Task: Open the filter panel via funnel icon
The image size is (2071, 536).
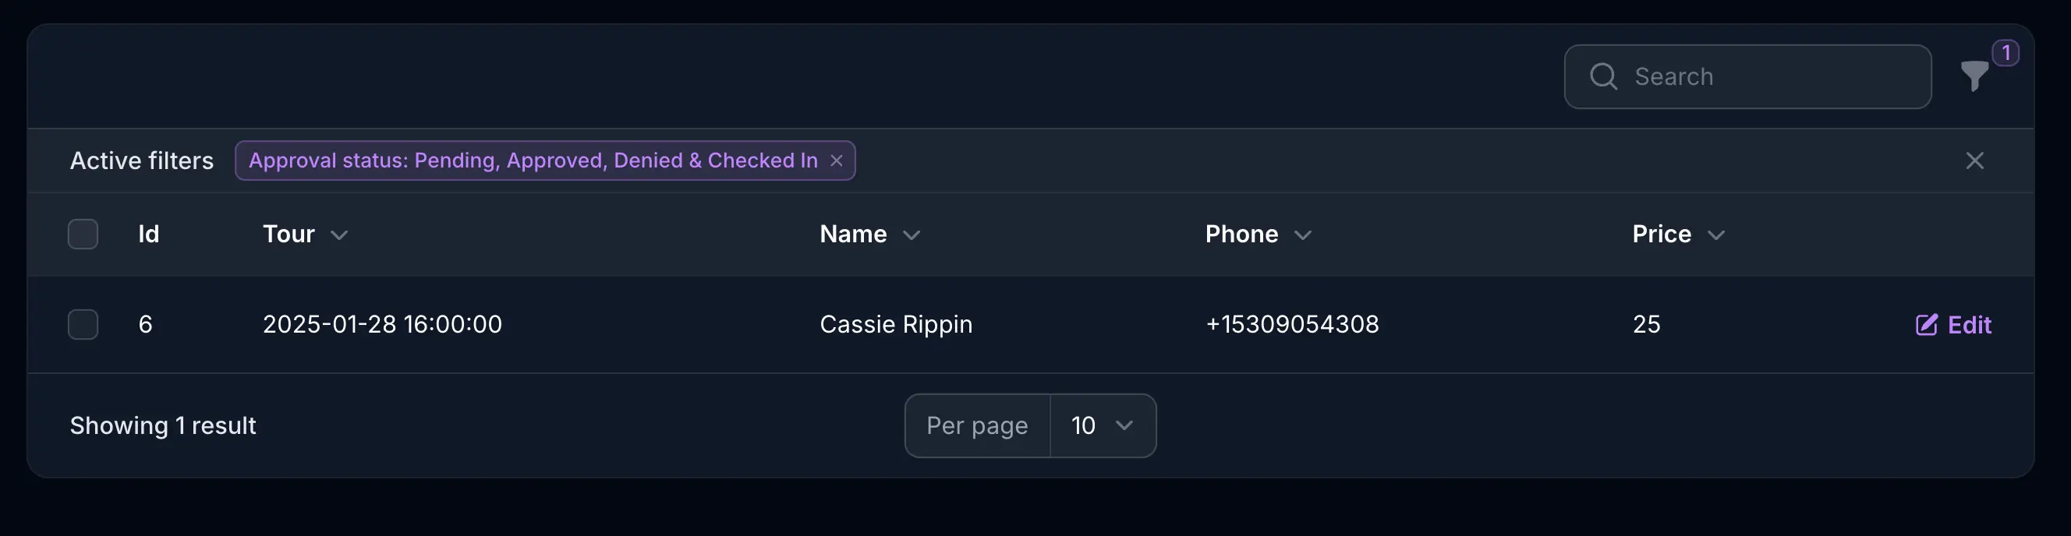Action: coord(1974,76)
